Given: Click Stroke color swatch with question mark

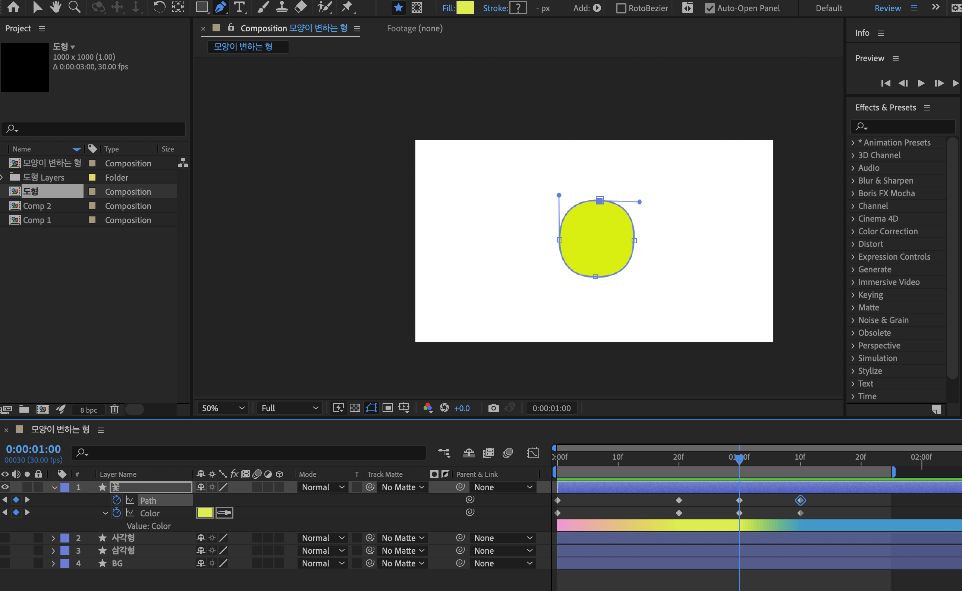Looking at the screenshot, I should coord(518,8).
